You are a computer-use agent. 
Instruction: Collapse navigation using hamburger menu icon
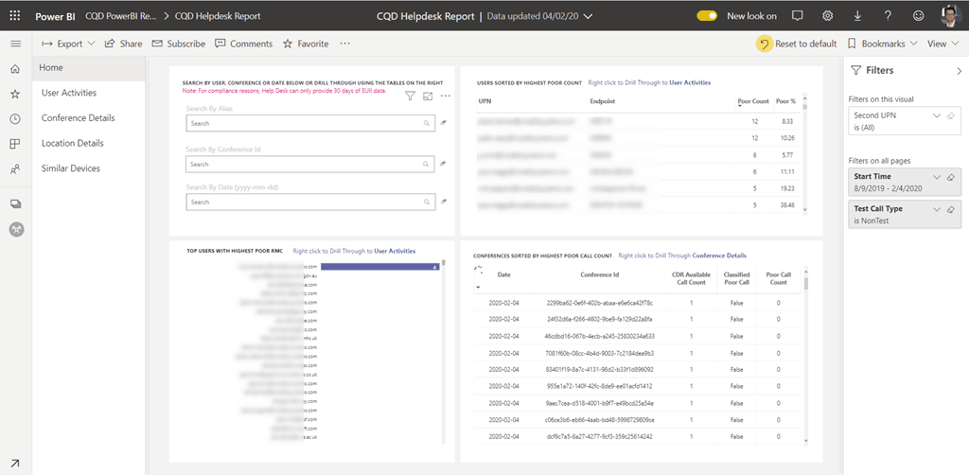click(x=15, y=44)
